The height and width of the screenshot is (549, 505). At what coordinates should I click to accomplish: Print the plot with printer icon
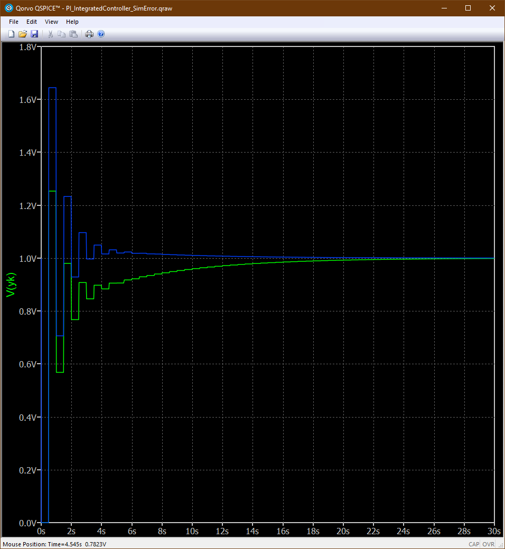click(89, 34)
